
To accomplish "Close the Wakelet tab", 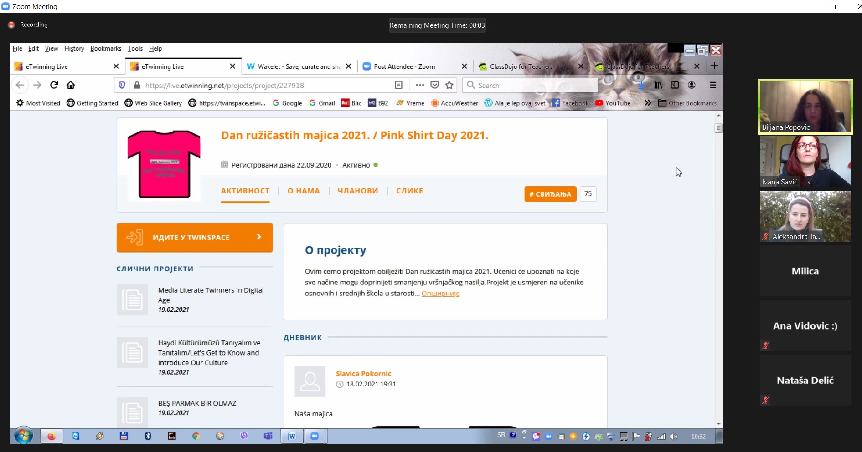I will tap(349, 66).
